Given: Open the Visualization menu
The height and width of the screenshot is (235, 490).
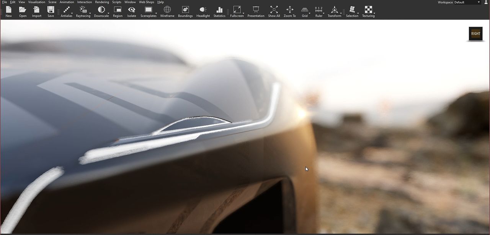Looking at the screenshot, I should (37, 2).
